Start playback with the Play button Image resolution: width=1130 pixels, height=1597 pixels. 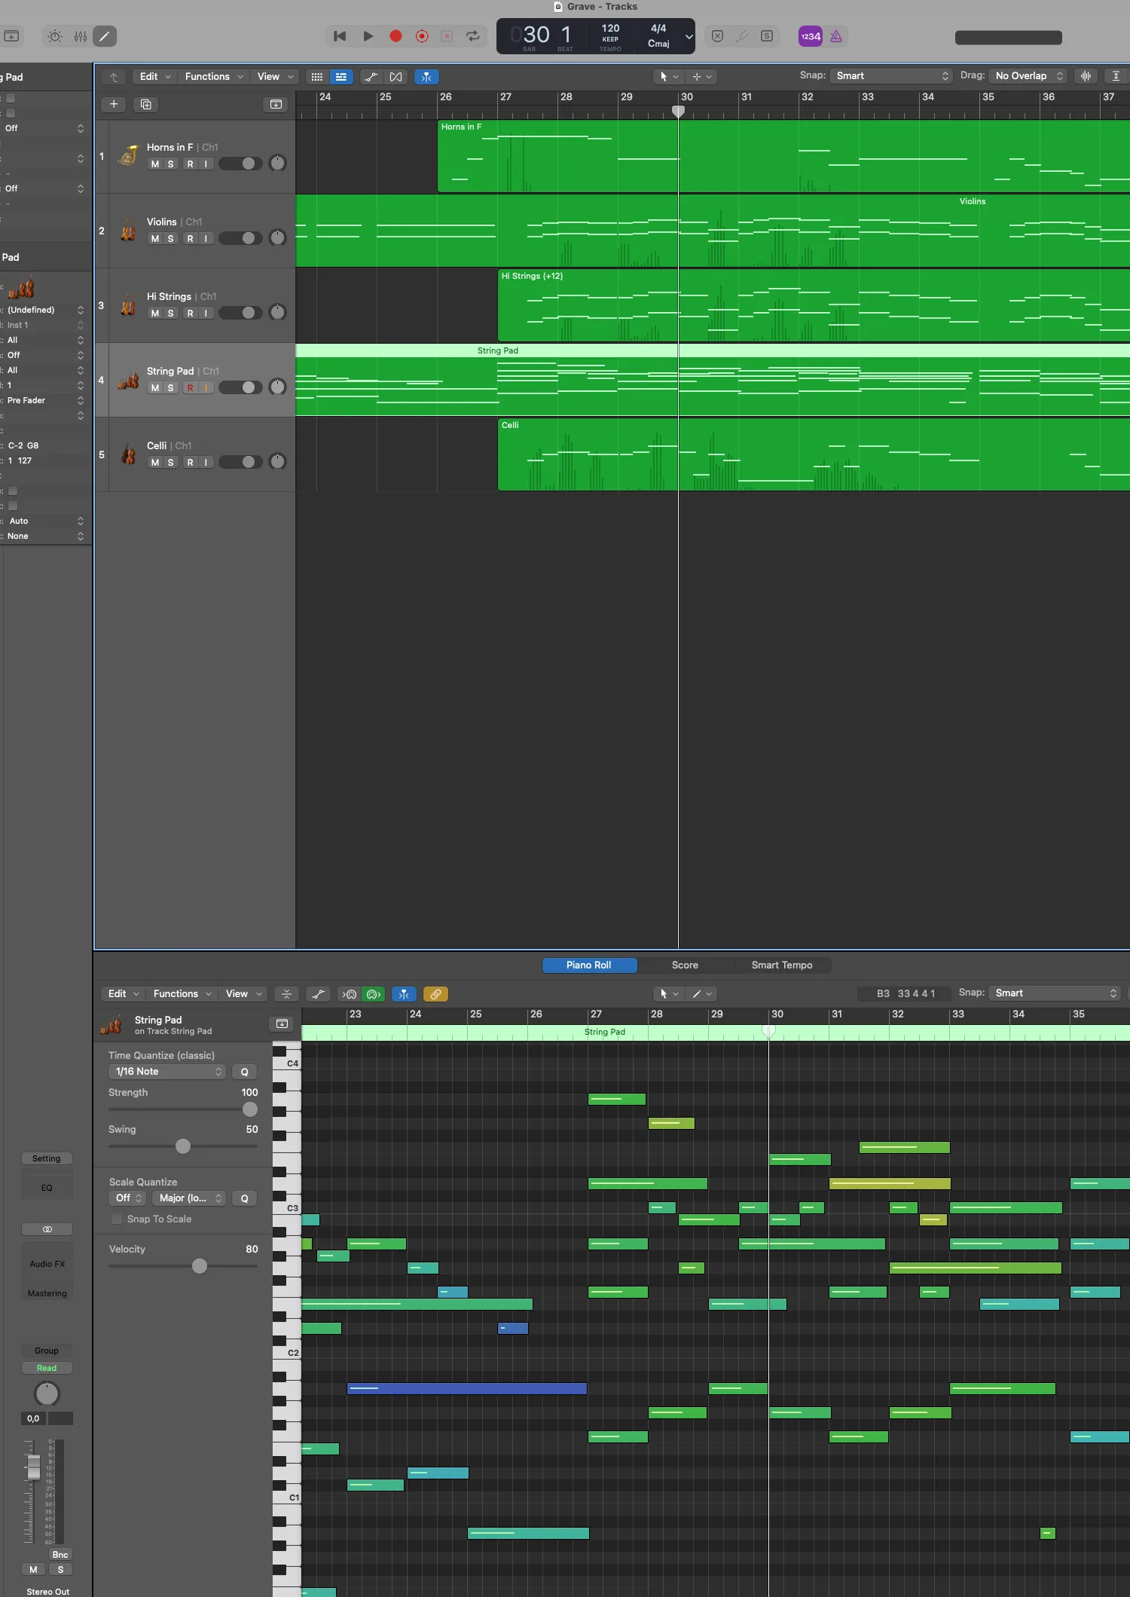coord(368,36)
